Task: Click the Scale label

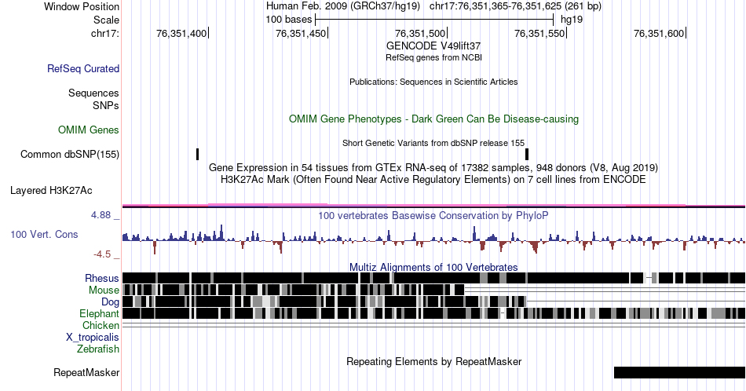Action: (x=106, y=20)
